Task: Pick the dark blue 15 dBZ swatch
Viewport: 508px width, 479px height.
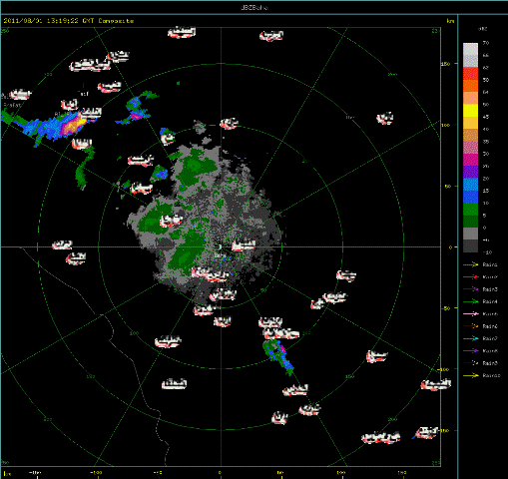Action: [x=470, y=197]
